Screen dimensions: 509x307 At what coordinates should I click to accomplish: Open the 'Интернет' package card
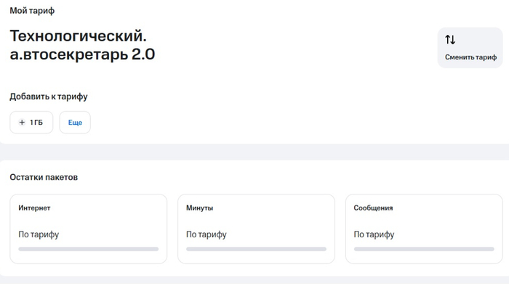click(x=88, y=228)
